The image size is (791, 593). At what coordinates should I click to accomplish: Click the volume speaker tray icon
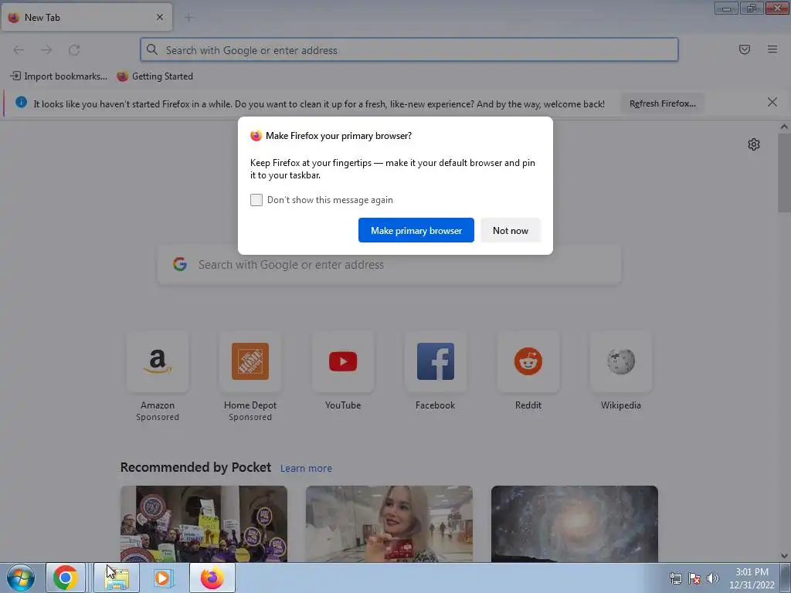point(712,578)
